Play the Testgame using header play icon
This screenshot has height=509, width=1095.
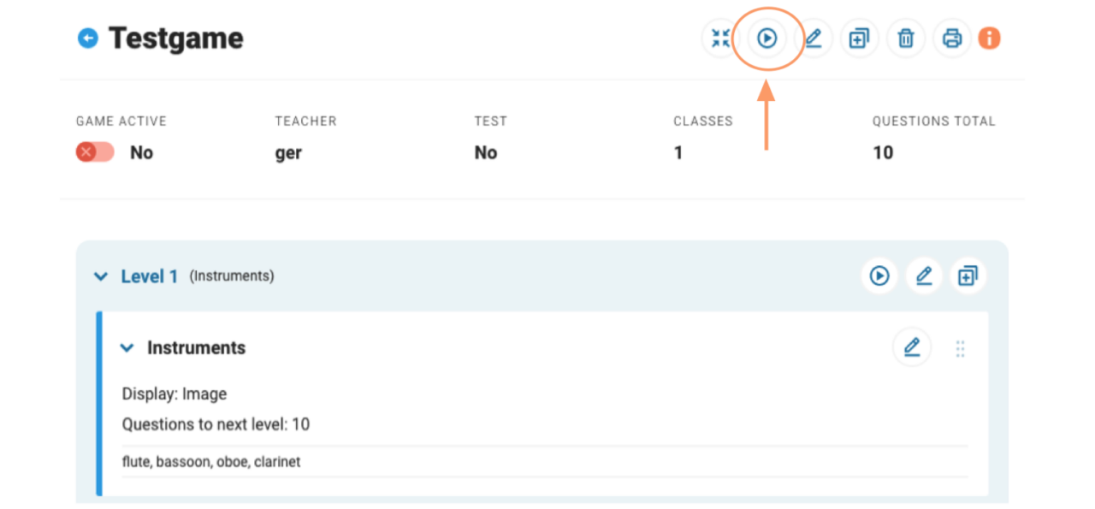coord(767,38)
